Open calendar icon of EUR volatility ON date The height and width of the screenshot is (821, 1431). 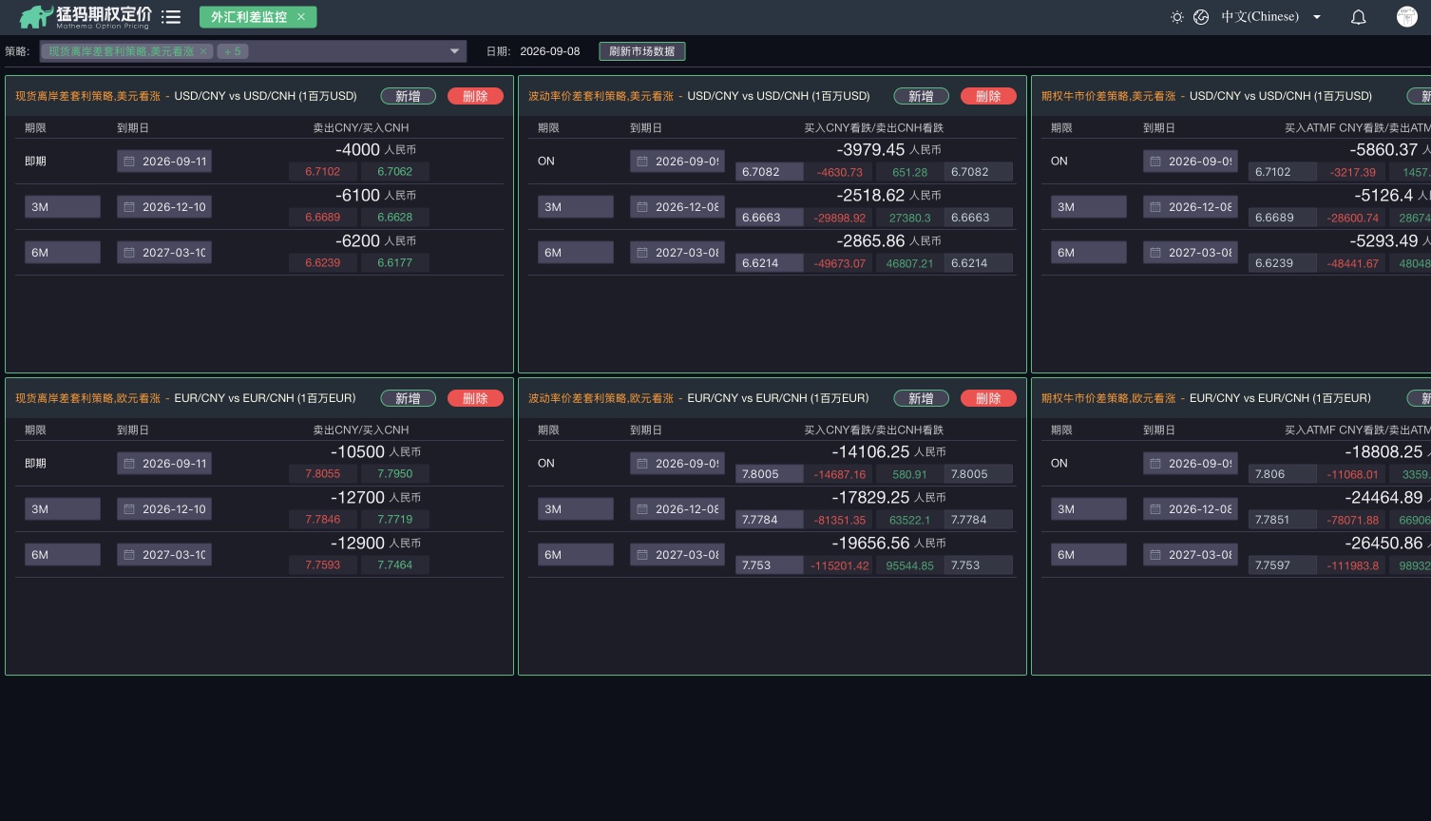pyautogui.click(x=642, y=464)
